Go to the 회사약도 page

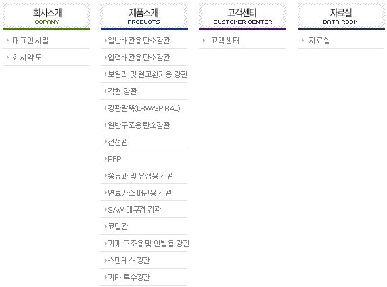(x=26, y=58)
